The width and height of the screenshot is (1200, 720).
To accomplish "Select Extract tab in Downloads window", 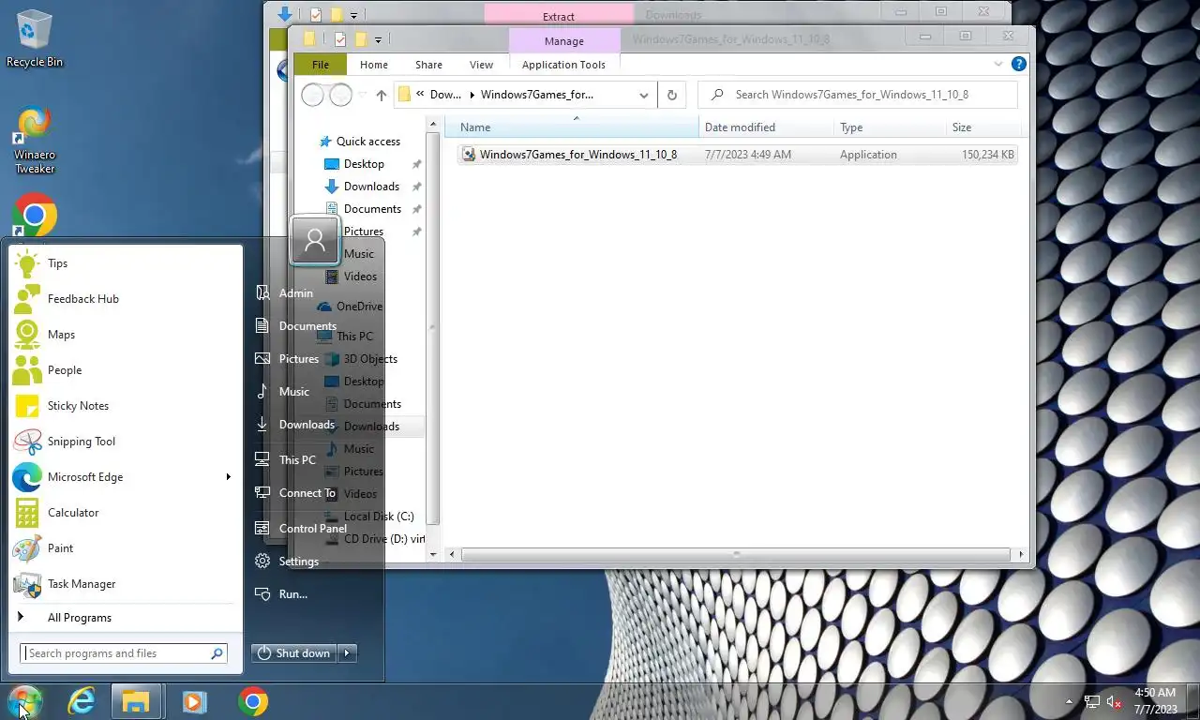I will click(x=559, y=16).
